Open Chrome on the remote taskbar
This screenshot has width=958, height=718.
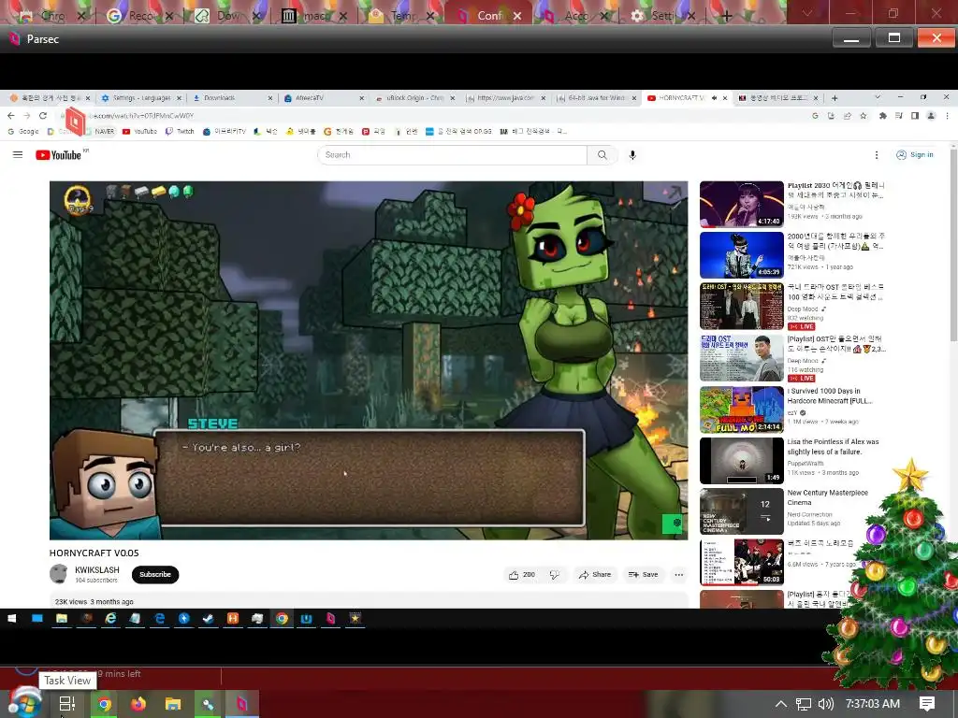(282, 619)
